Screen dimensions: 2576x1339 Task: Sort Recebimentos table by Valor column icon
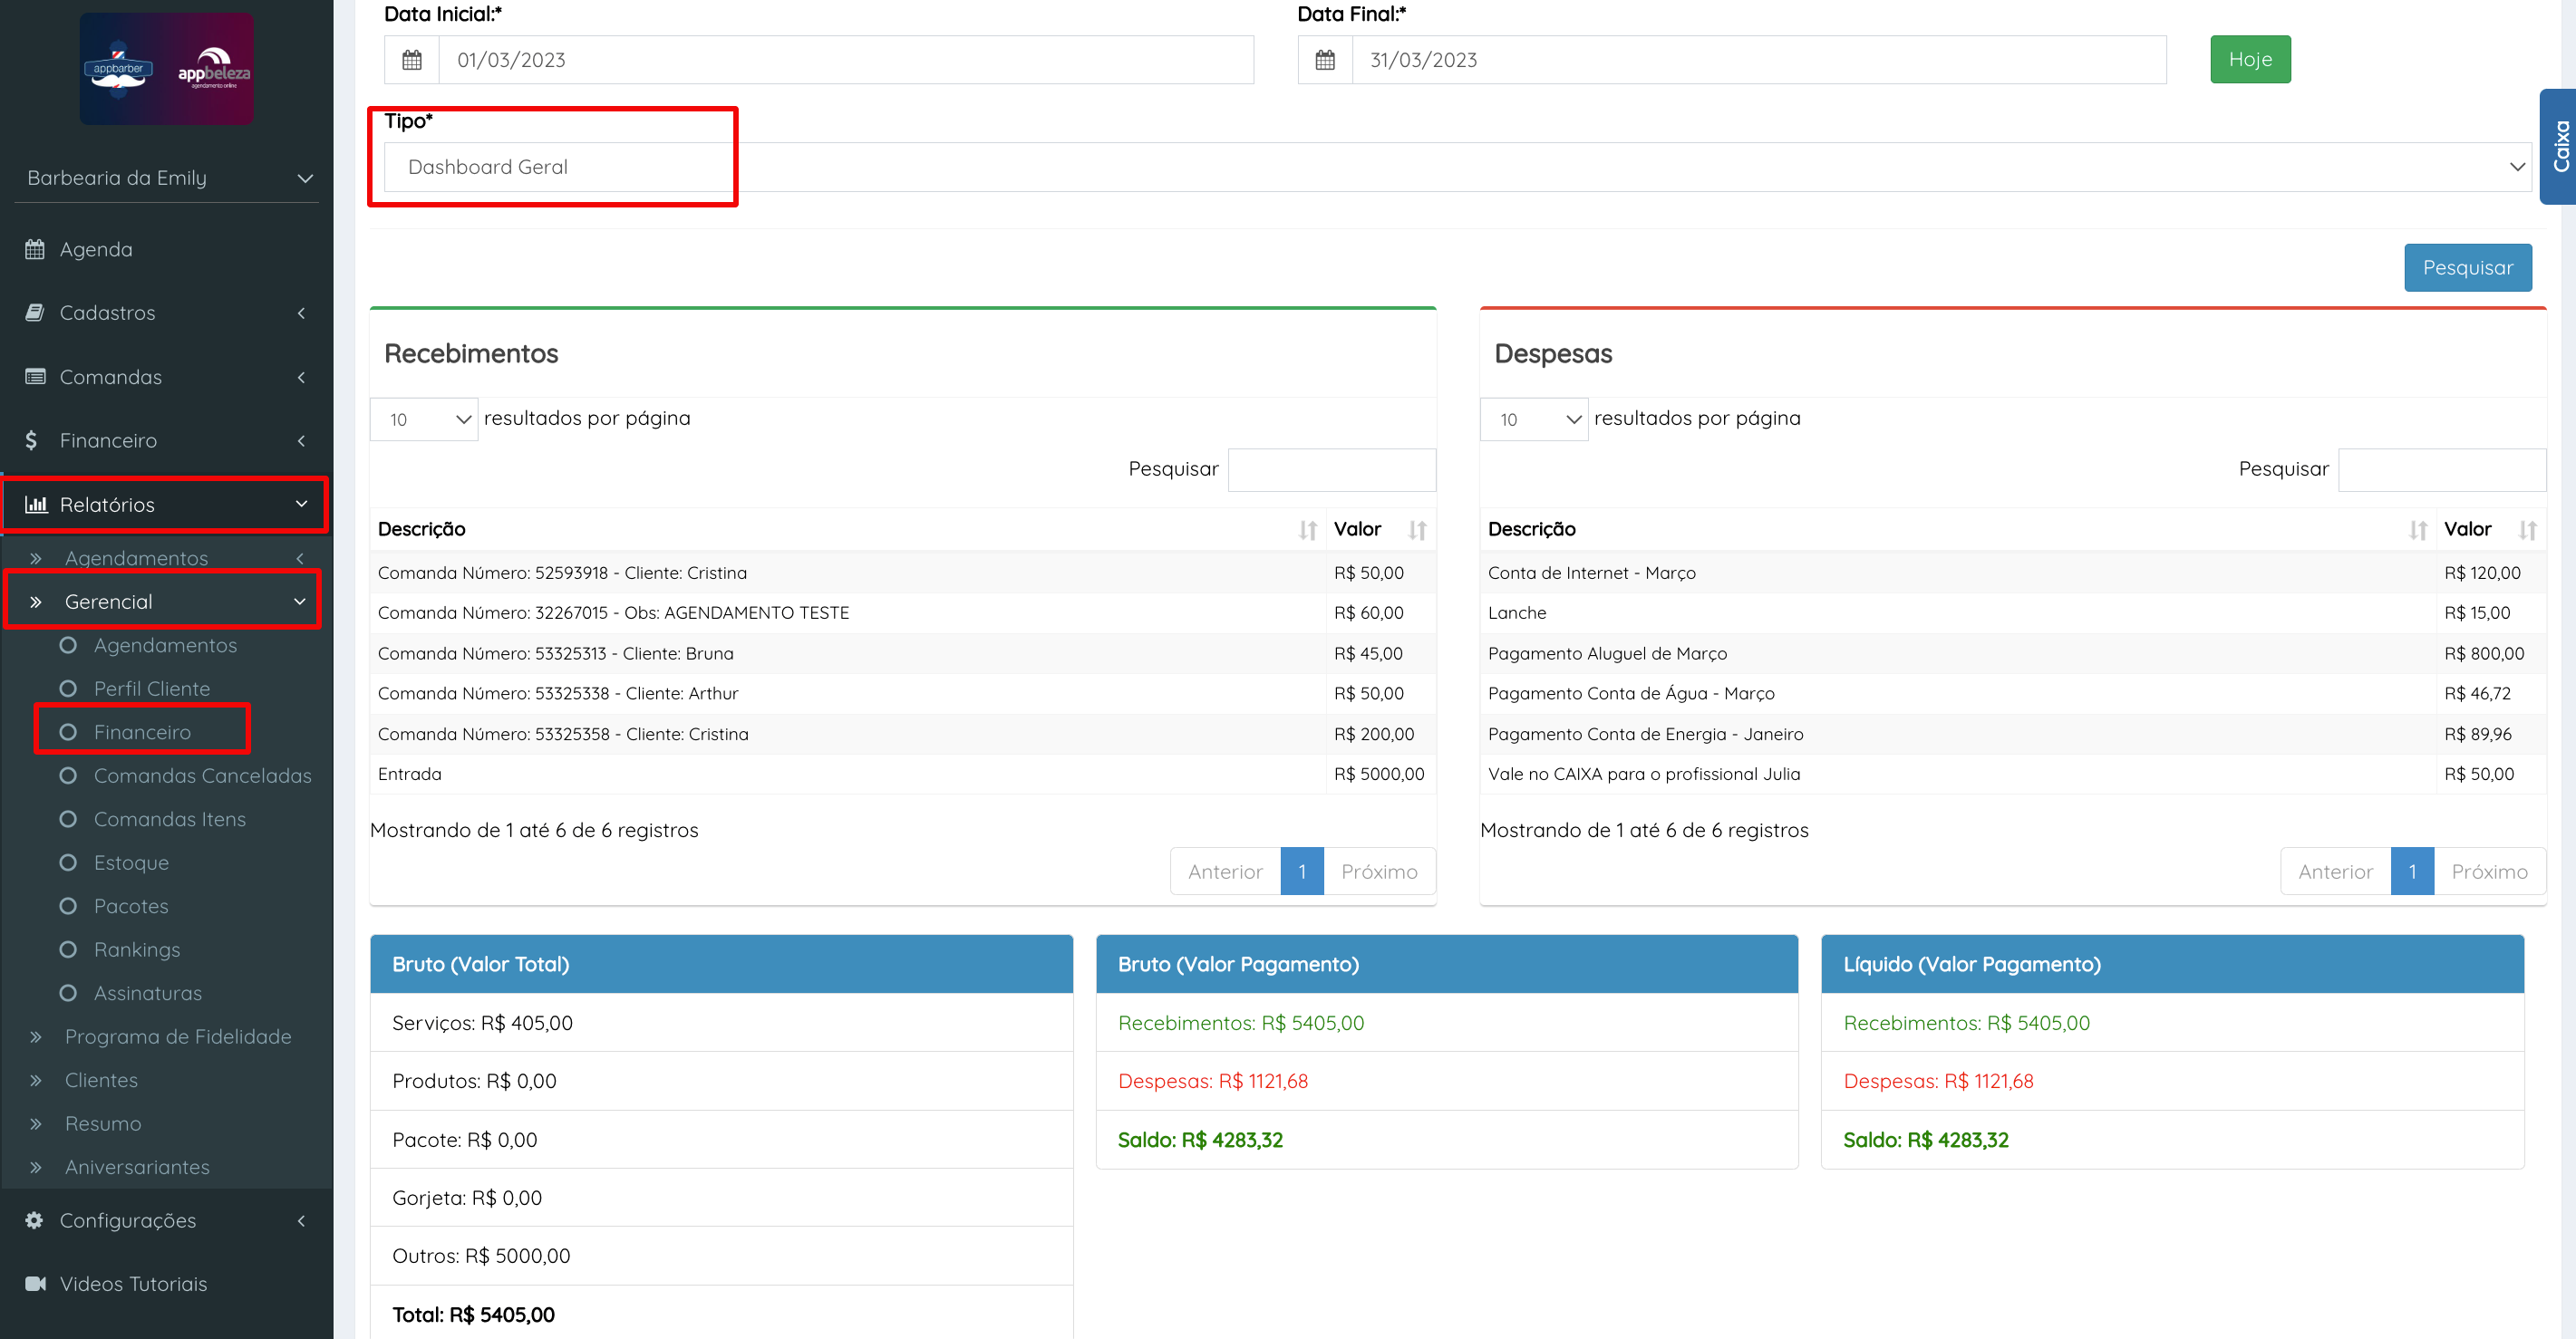(x=1416, y=530)
